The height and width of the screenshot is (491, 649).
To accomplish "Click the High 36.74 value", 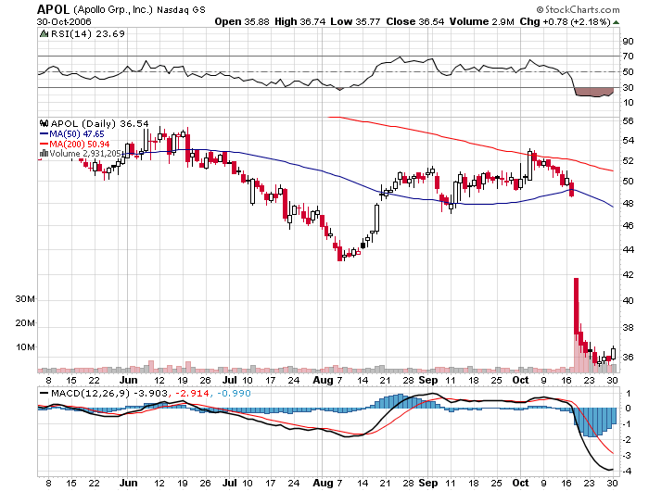I will [300, 21].
